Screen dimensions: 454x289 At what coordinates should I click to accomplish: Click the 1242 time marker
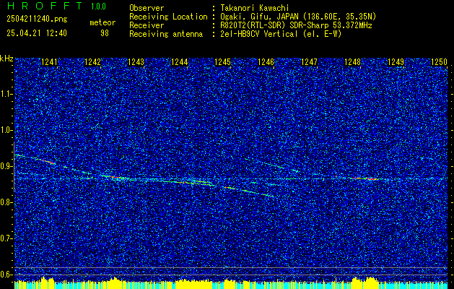[92, 62]
